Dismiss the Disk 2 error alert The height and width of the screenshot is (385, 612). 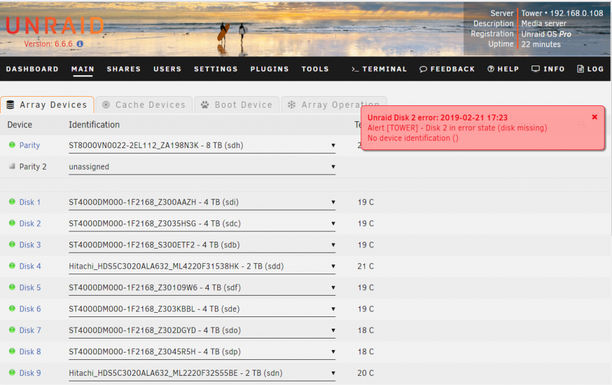[594, 117]
